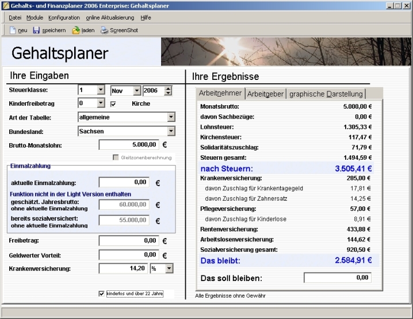Open the 'Art der Tabelle' dropdown

(171, 117)
